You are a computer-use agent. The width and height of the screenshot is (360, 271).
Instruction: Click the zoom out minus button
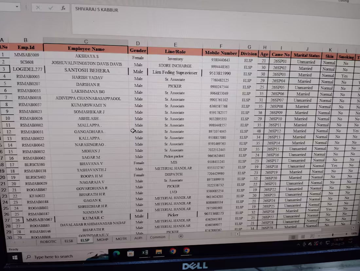319,236
